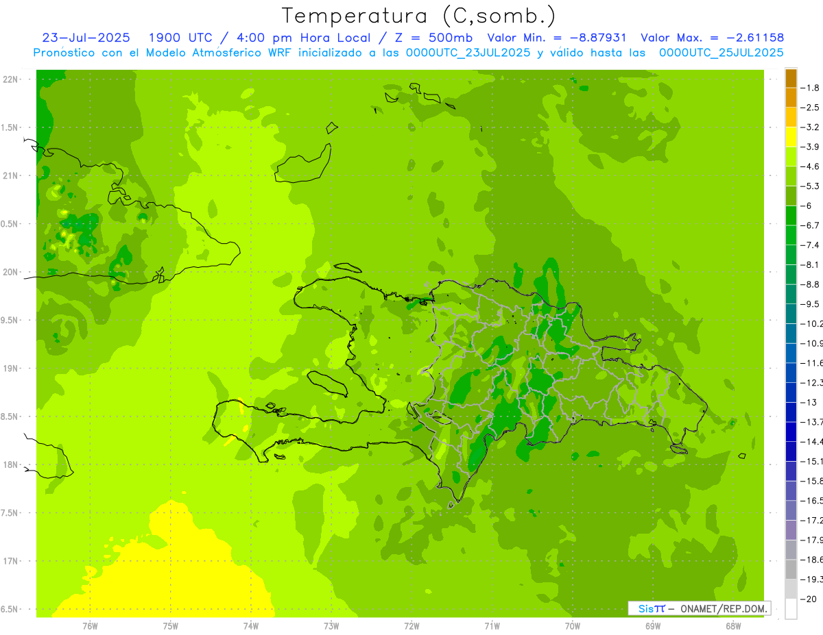
Task: Click the "75W" longitude label
Action: tap(171, 626)
